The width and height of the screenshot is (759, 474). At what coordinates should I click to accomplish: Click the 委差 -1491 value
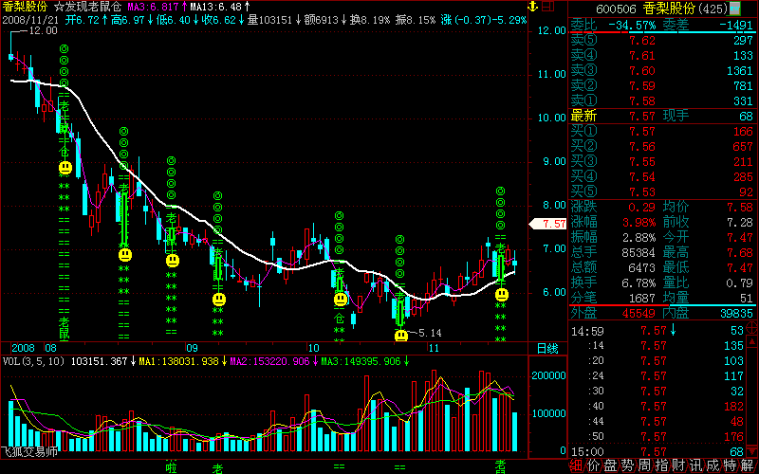click(x=736, y=26)
